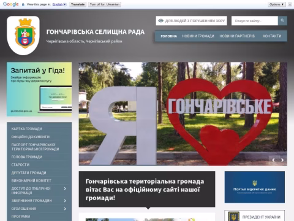Enable the vision-impaired mode button
The image size is (294, 221).
[x=192, y=21]
